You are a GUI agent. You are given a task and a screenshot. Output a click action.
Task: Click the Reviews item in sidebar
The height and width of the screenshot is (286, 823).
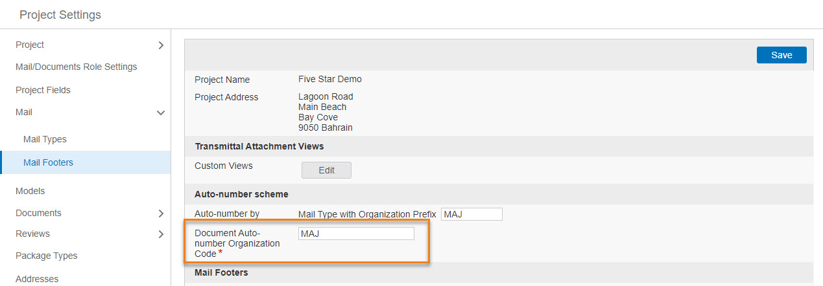[32, 234]
